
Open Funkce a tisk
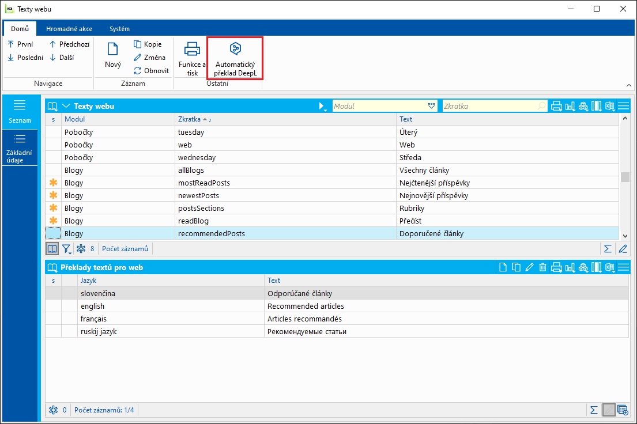192,58
